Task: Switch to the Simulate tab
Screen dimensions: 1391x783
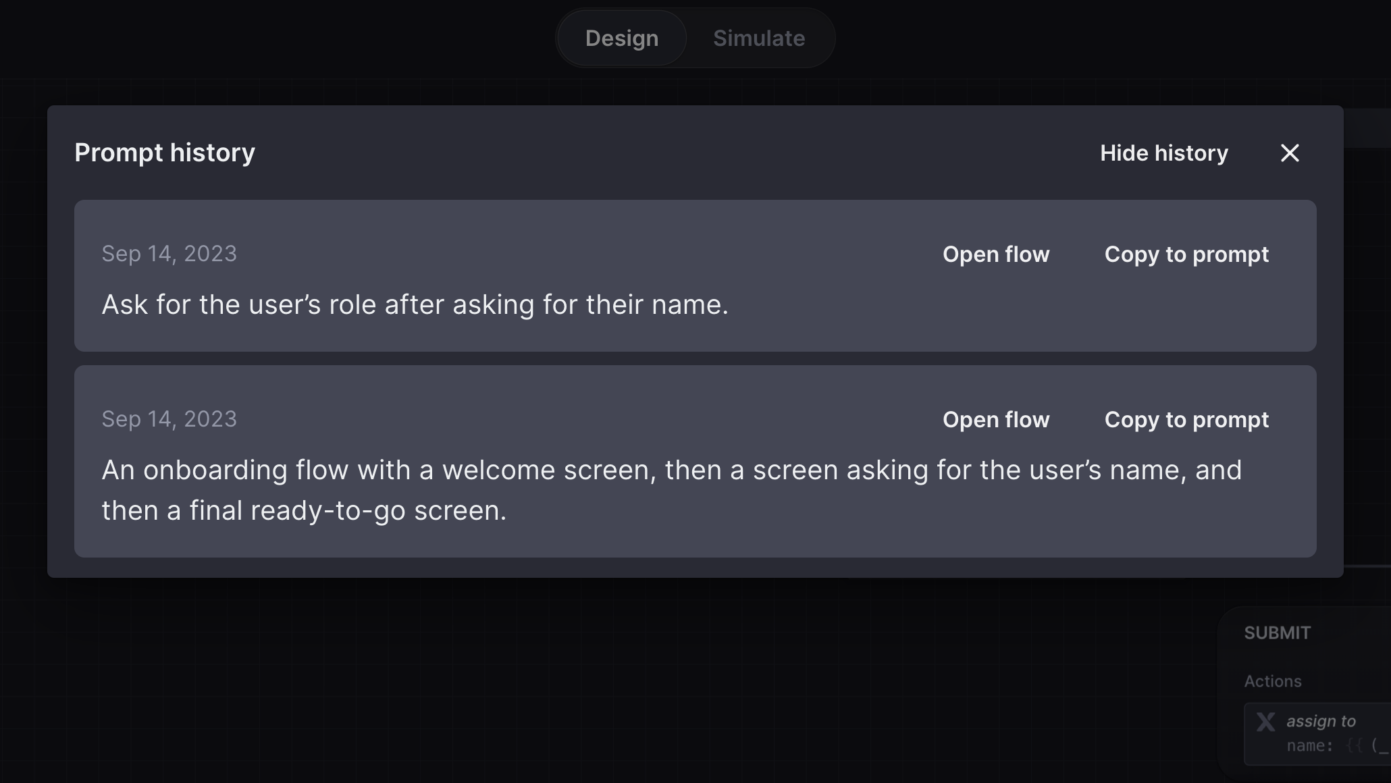Action: [760, 38]
